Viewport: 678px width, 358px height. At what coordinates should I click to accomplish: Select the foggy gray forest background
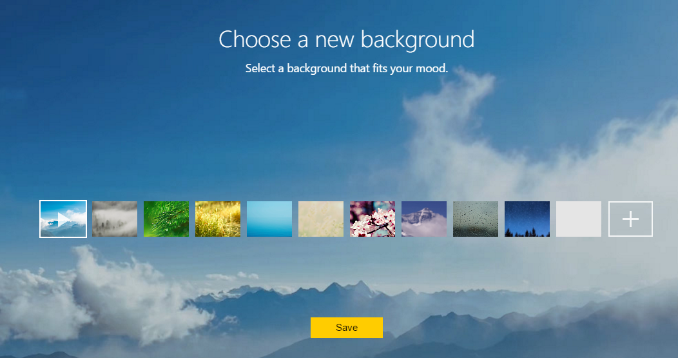coord(115,219)
